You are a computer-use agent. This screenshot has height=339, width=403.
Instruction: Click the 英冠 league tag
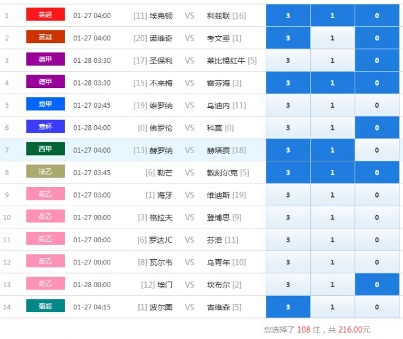tap(45, 37)
